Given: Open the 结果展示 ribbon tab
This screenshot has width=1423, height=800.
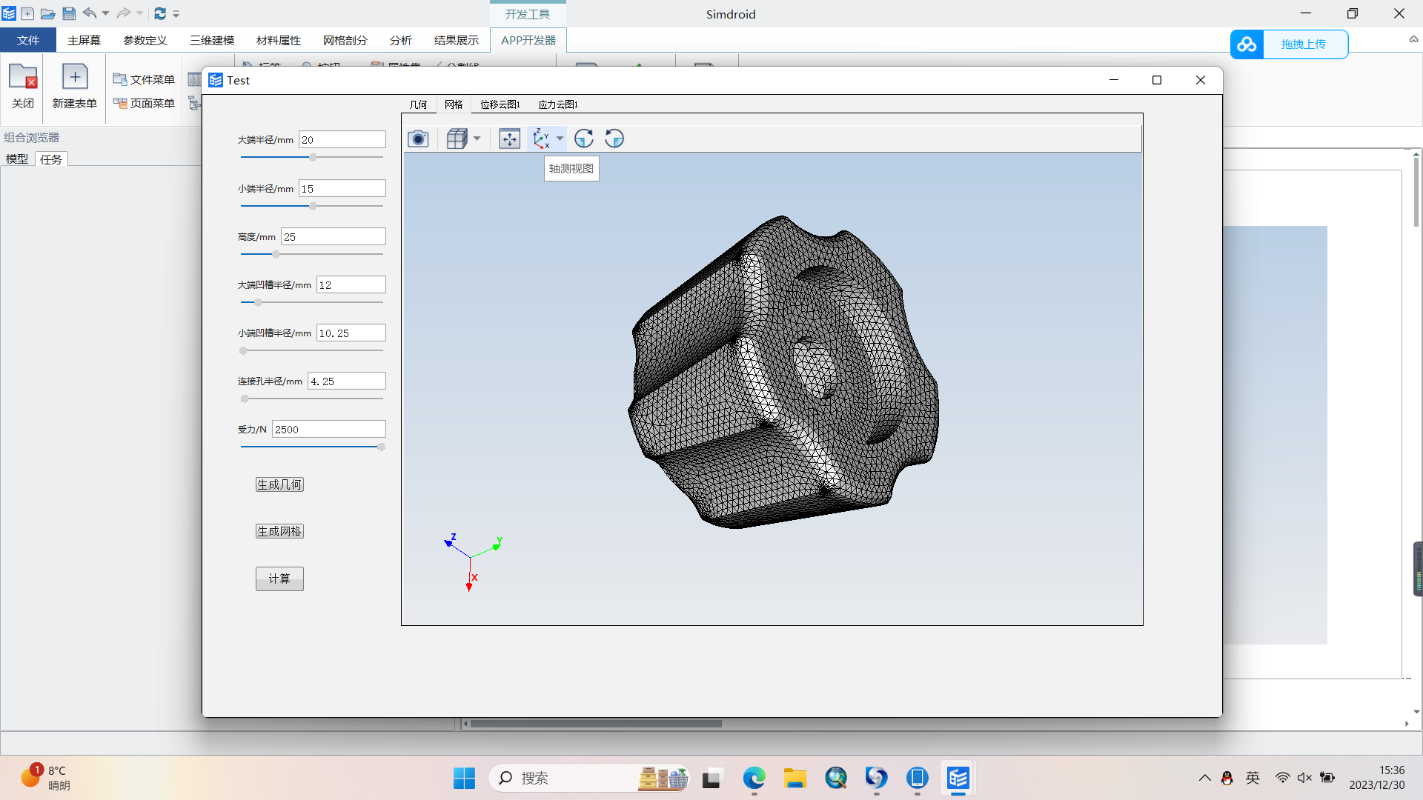Looking at the screenshot, I should 457,40.
